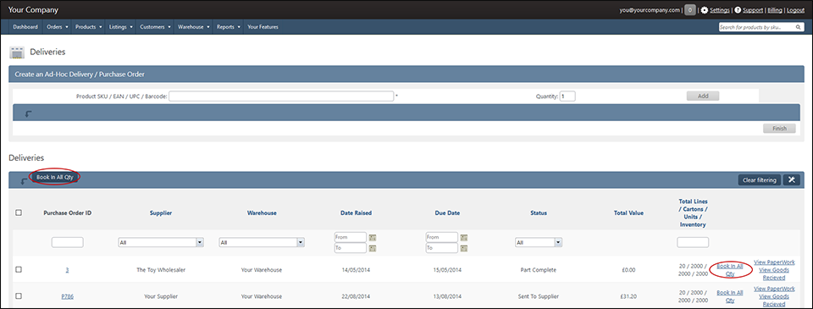This screenshot has width=813, height=309.
Task: Expand the Warehouse navigation menu
Action: [193, 26]
